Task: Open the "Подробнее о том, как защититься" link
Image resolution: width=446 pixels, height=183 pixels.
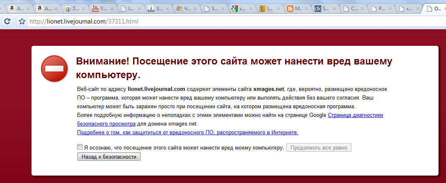Action: point(188,132)
